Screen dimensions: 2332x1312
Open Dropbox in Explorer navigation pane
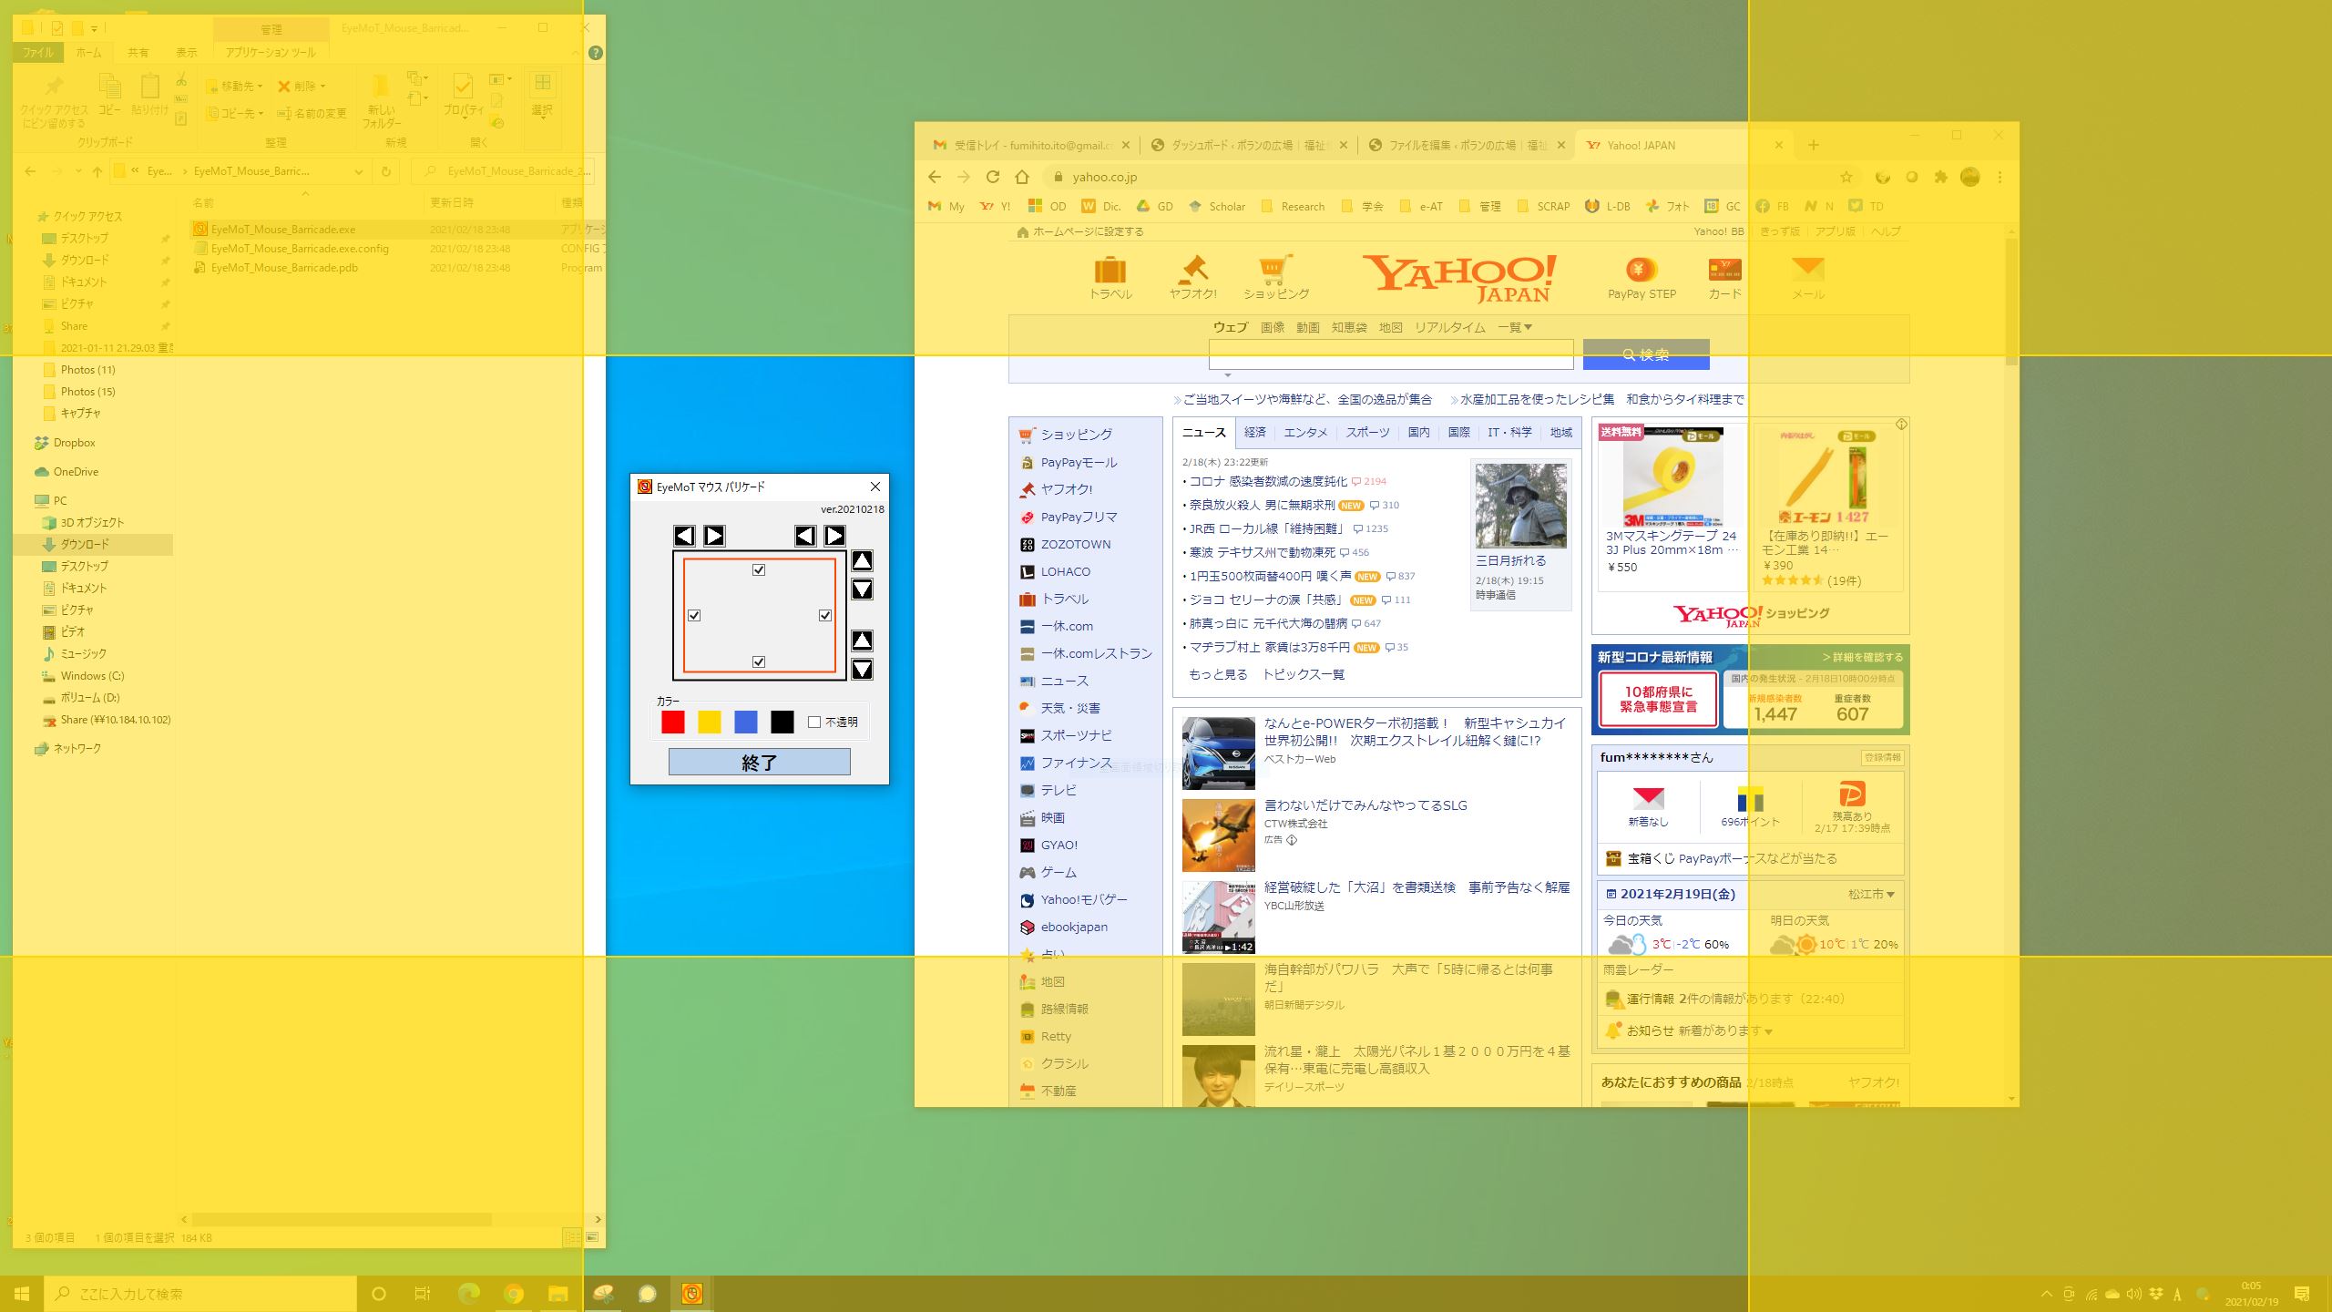(74, 443)
